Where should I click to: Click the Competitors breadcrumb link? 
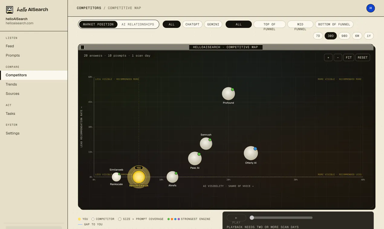[x=89, y=8]
